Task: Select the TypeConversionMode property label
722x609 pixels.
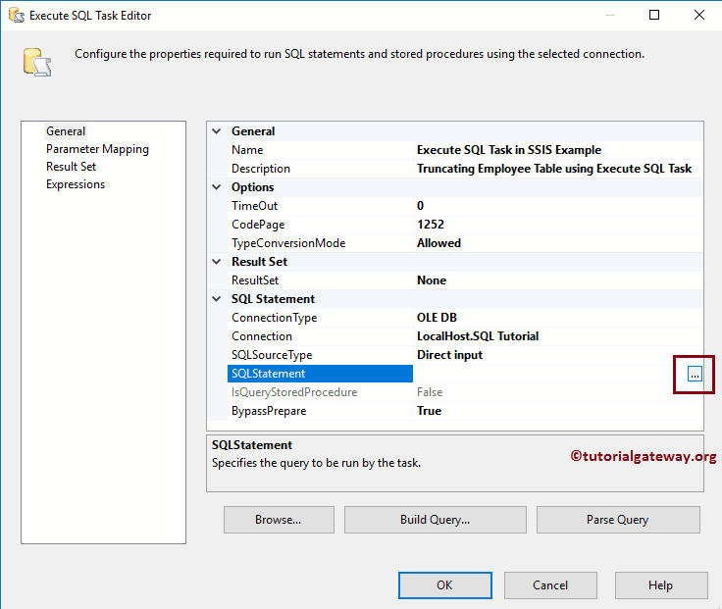Action: (320, 243)
